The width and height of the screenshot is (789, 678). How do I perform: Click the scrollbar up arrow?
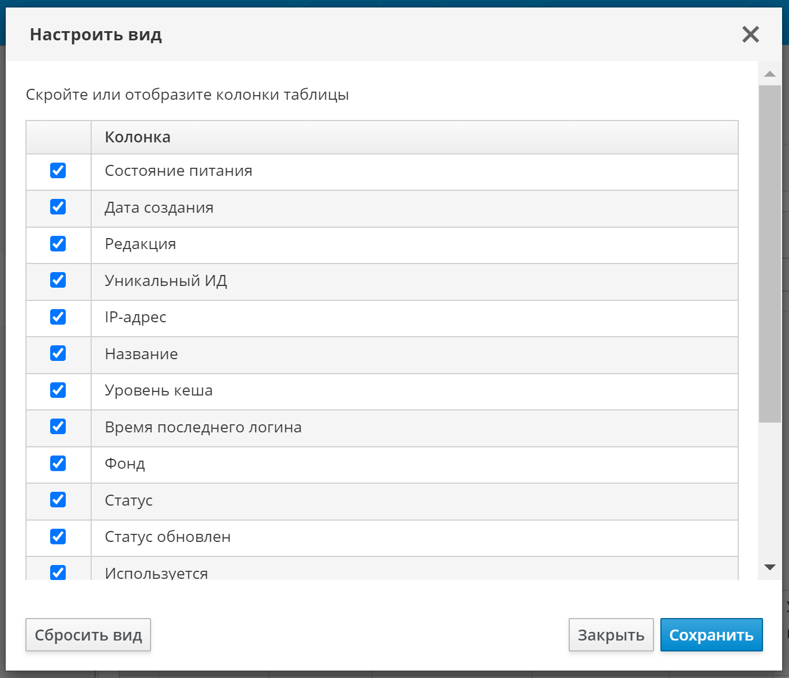(x=769, y=74)
